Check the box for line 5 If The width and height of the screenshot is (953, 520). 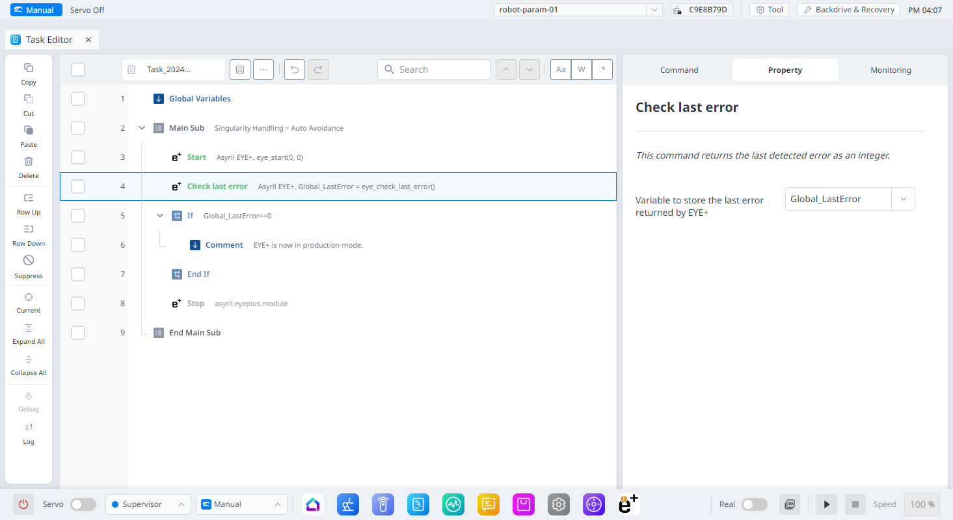(x=78, y=216)
